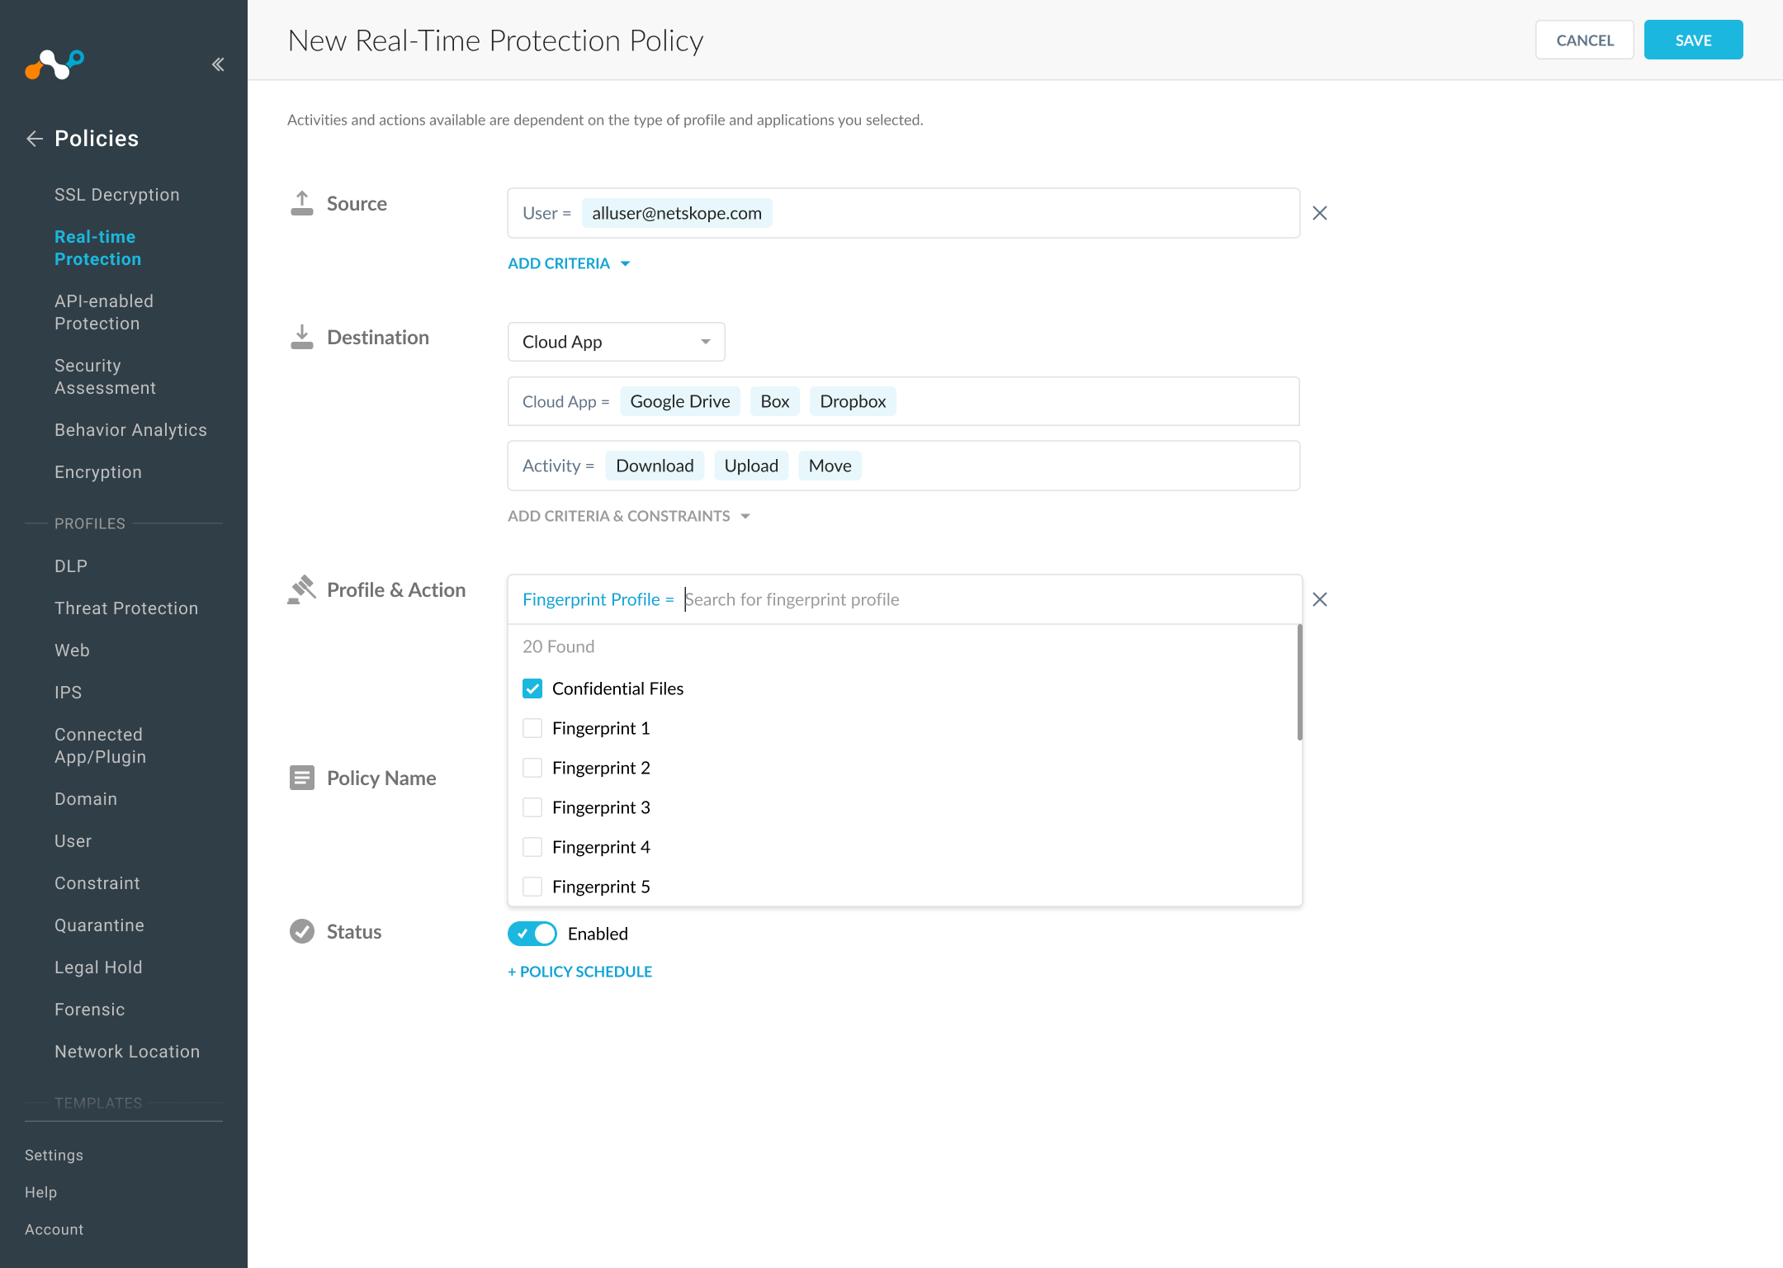Open Threat Protection profiles menu item
1783x1268 pixels.
126,608
